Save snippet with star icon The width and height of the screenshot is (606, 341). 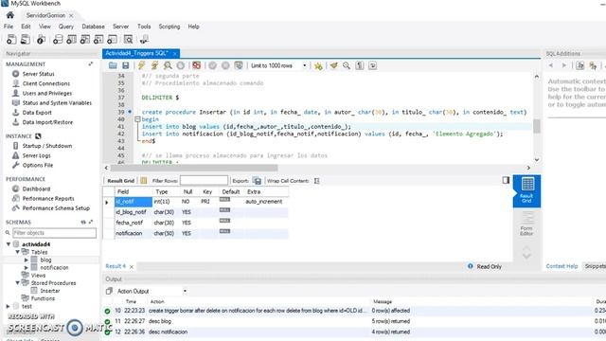point(318,65)
